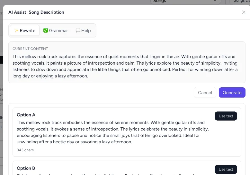Apply Option B with Use text
Viewport: 250px width, 175px height.
(x=226, y=169)
